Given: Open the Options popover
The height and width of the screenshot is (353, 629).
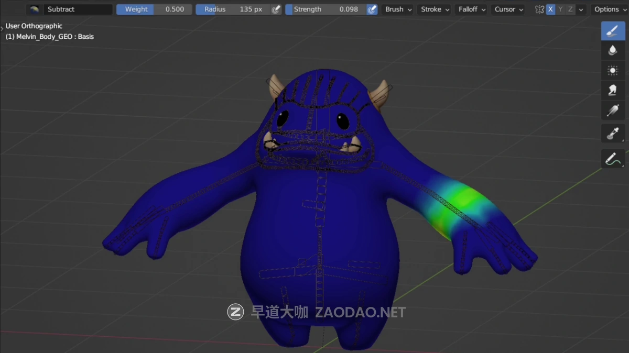Looking at the screenshot, I should 610,9.
